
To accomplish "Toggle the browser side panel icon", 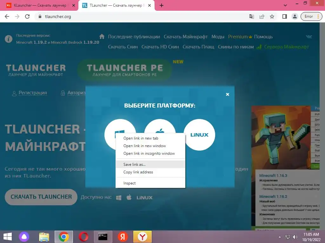I will click(285, 16).
